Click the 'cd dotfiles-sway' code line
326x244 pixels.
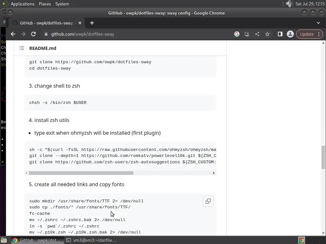coord(50,68)
